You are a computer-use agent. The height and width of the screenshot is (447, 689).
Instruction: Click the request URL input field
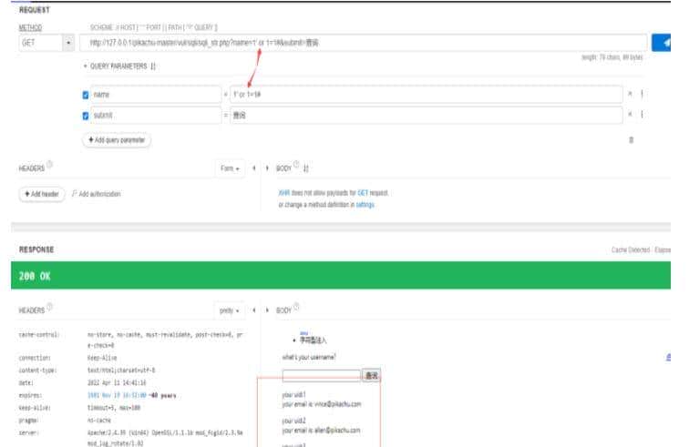(x=364, y=43)
